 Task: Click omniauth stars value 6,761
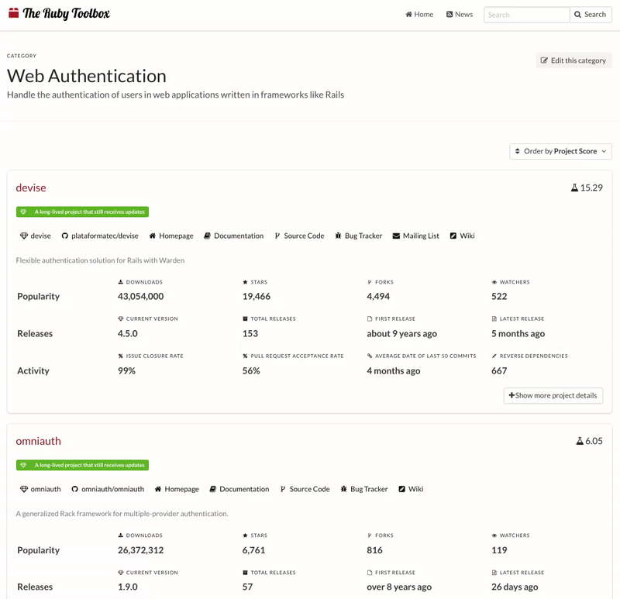point(254,550)
